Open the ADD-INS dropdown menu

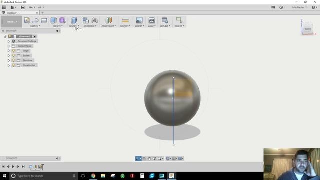(165, 26)
